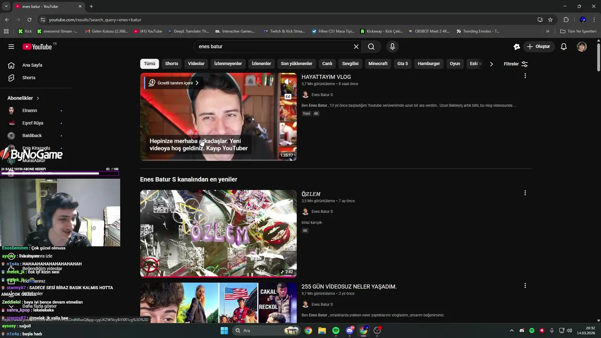Clear the 'enes batur' search text
The width and height of the screenshot is (601, 338).
click(356, 46)
